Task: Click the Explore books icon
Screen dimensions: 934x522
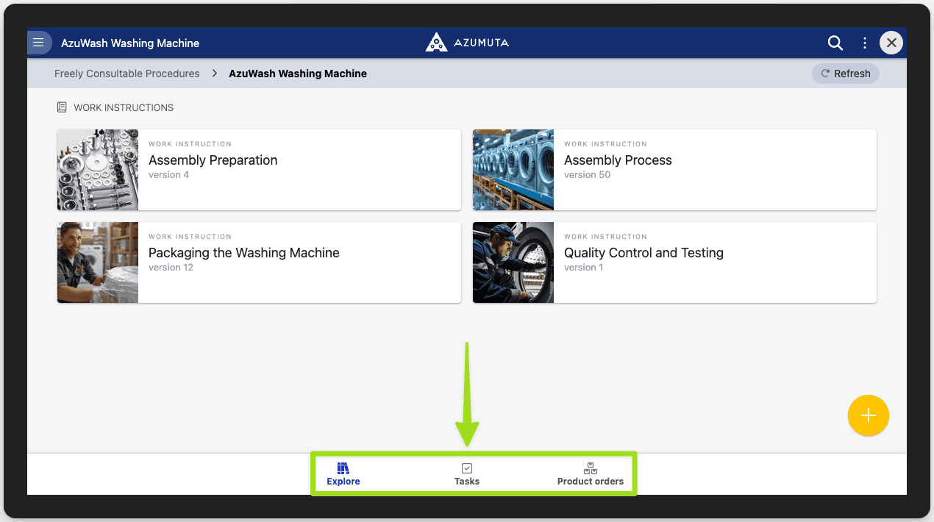Action: tap(343, 468)
